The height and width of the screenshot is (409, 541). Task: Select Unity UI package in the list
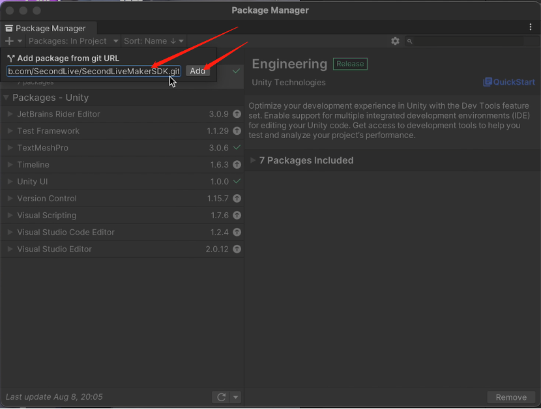pyautogui.click(x=33, y=182)
